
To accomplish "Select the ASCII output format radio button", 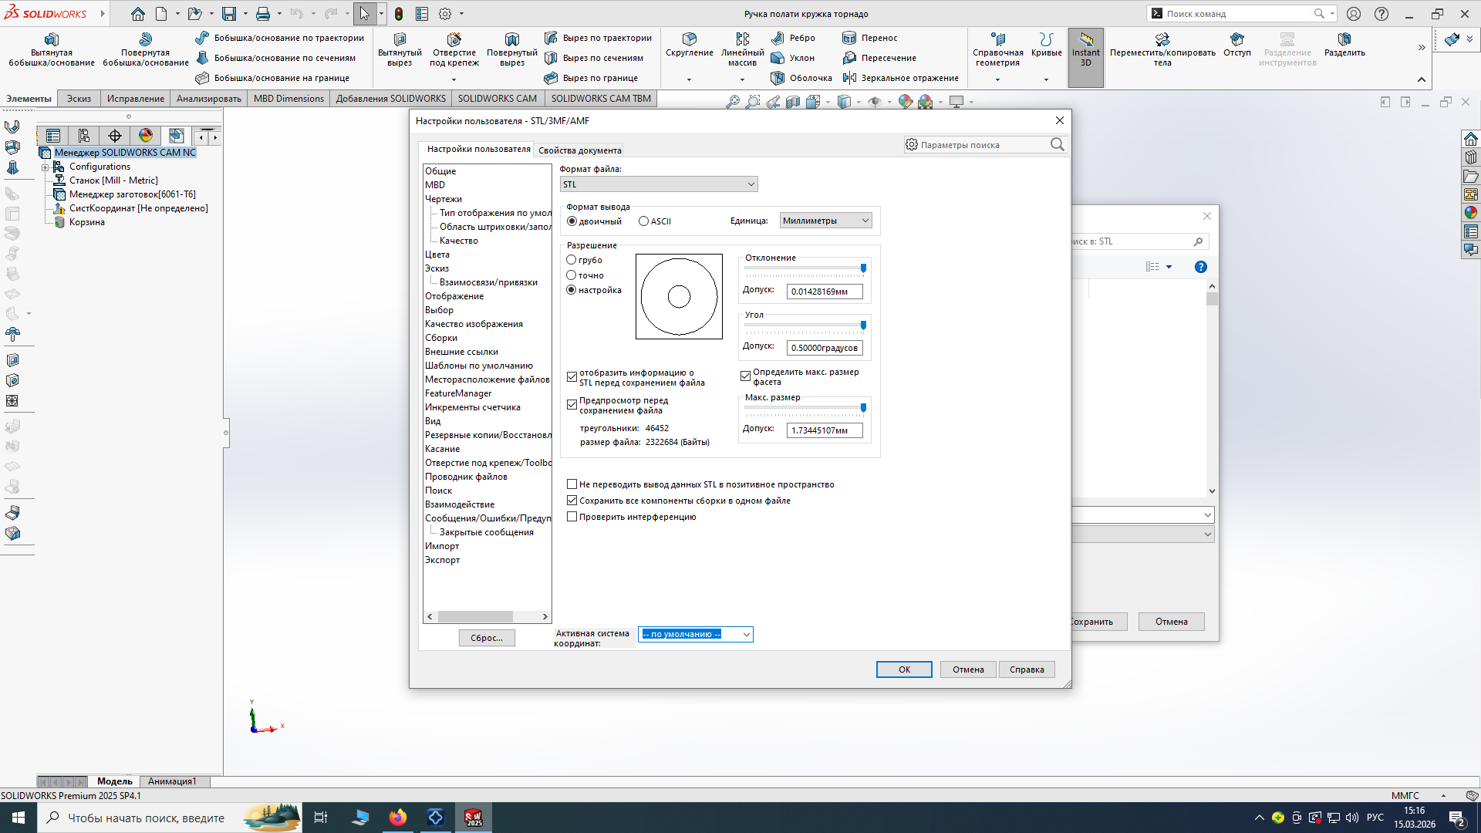I will coord(643,221).
